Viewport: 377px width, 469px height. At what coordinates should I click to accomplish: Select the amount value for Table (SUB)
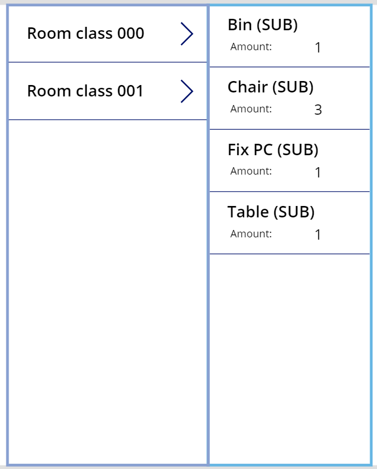(318, 234)
